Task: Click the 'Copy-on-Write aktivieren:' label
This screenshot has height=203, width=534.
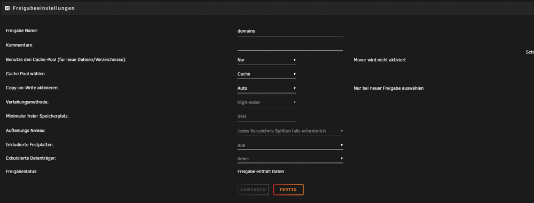Action: point(33,88)
